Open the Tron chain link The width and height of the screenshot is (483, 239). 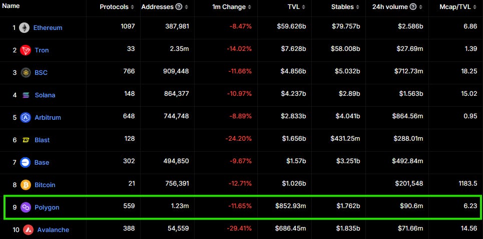[x=42, y=50]
